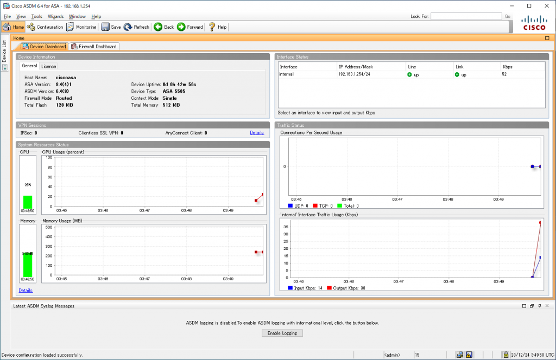This screenshot has width=556, height=360.
Task: Click the Cisco ASDM window title icon
Action: [x=6, y=5]
